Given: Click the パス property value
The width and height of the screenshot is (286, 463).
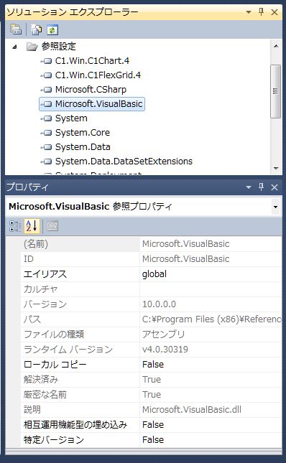Looking at the screenshot, I should pos(211,319).
